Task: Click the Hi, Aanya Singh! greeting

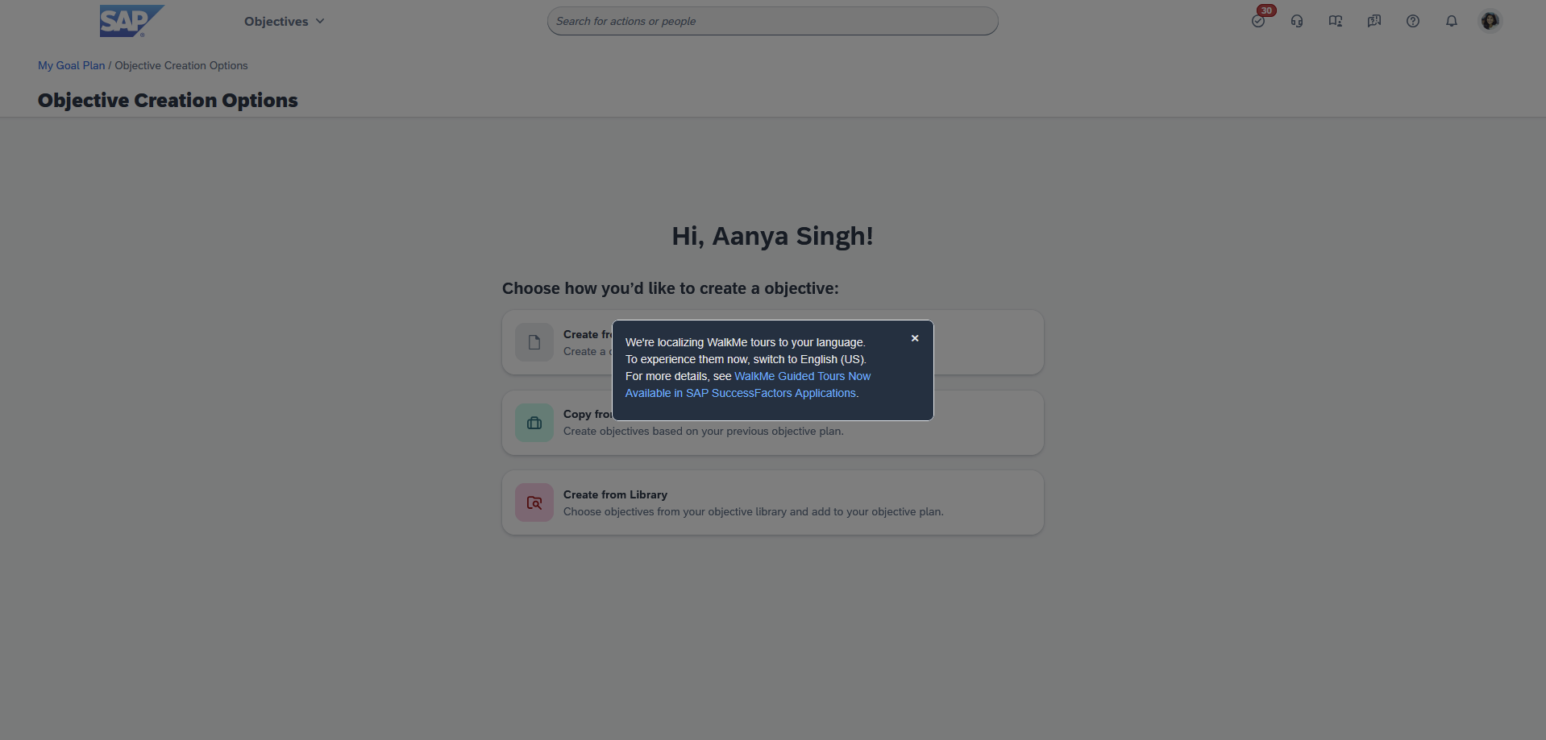Action: point(772,236)
